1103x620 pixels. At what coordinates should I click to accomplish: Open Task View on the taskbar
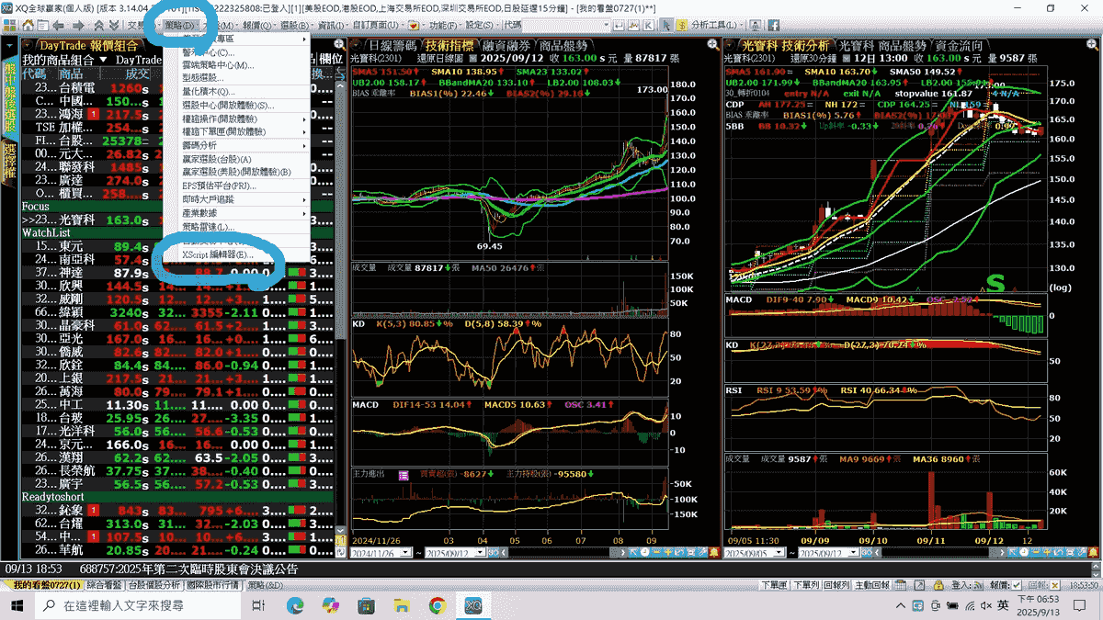pos(258,605)
